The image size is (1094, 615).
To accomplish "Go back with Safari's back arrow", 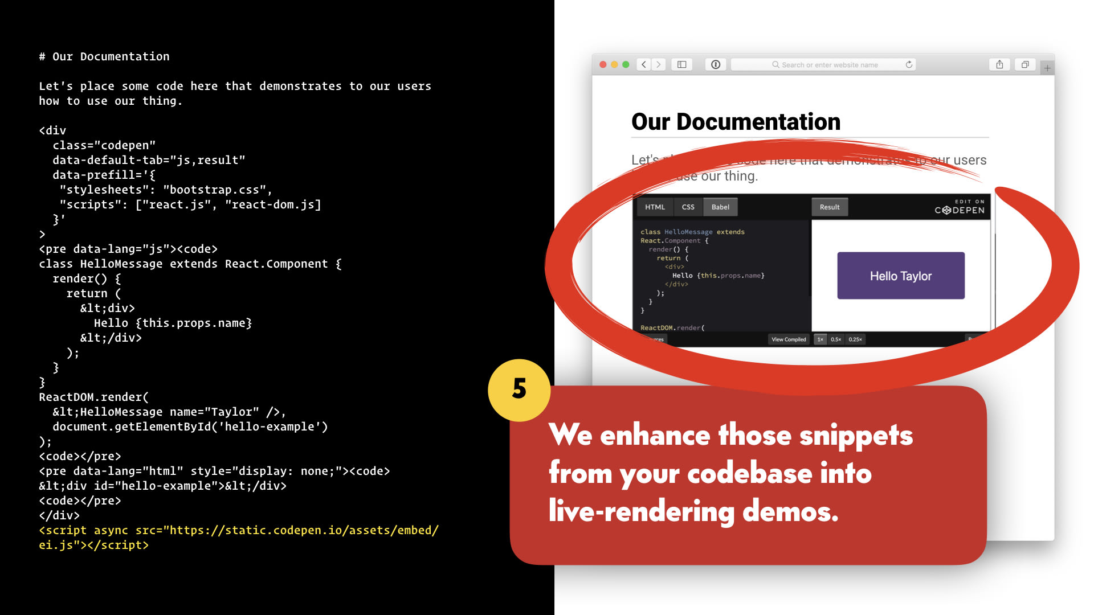I will coord(644,64).
